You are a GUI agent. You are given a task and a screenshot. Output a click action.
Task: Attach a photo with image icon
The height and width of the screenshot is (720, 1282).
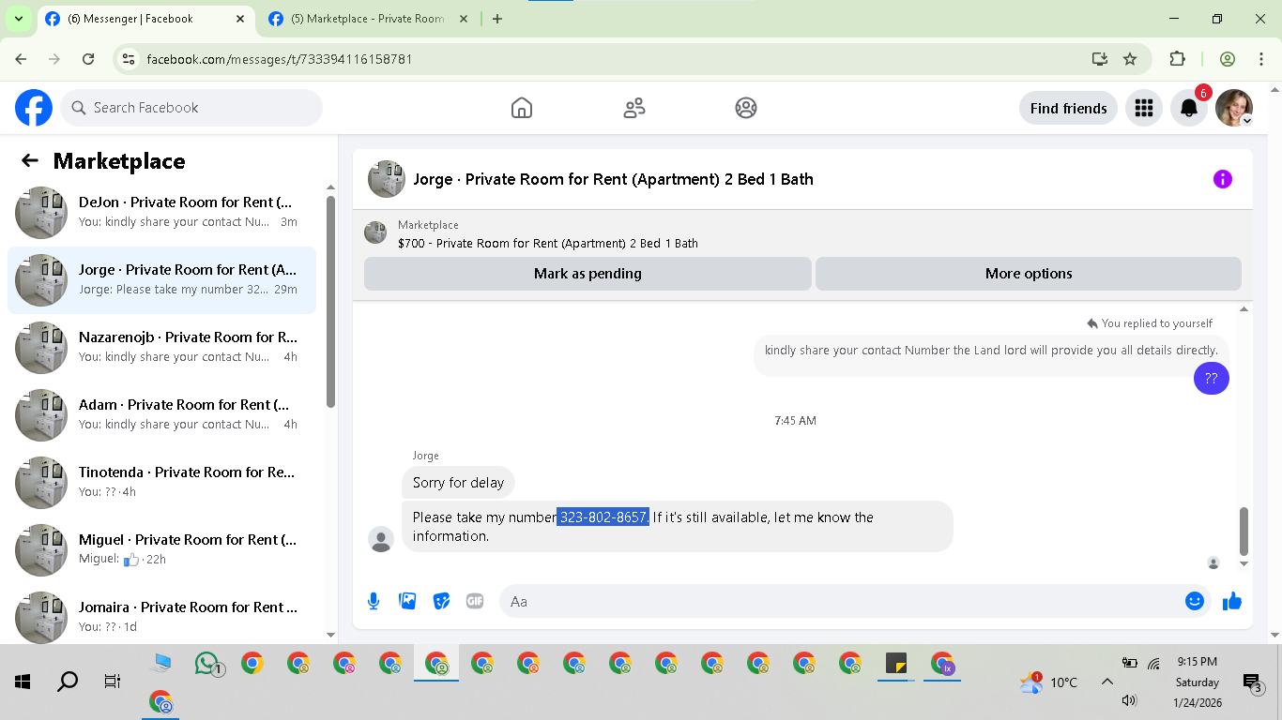coord(407,601)
